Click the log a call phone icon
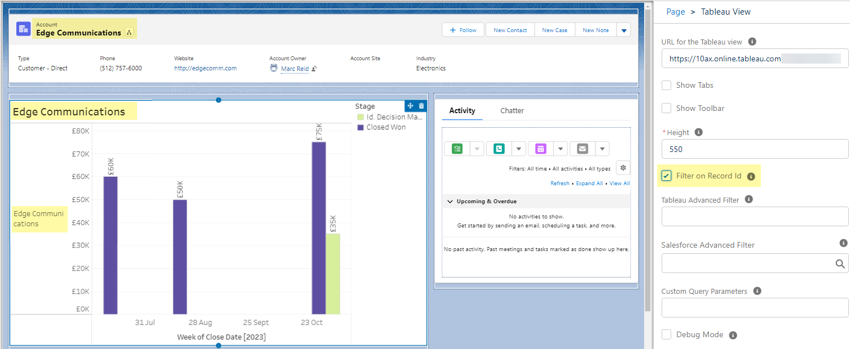 point(499,149)
